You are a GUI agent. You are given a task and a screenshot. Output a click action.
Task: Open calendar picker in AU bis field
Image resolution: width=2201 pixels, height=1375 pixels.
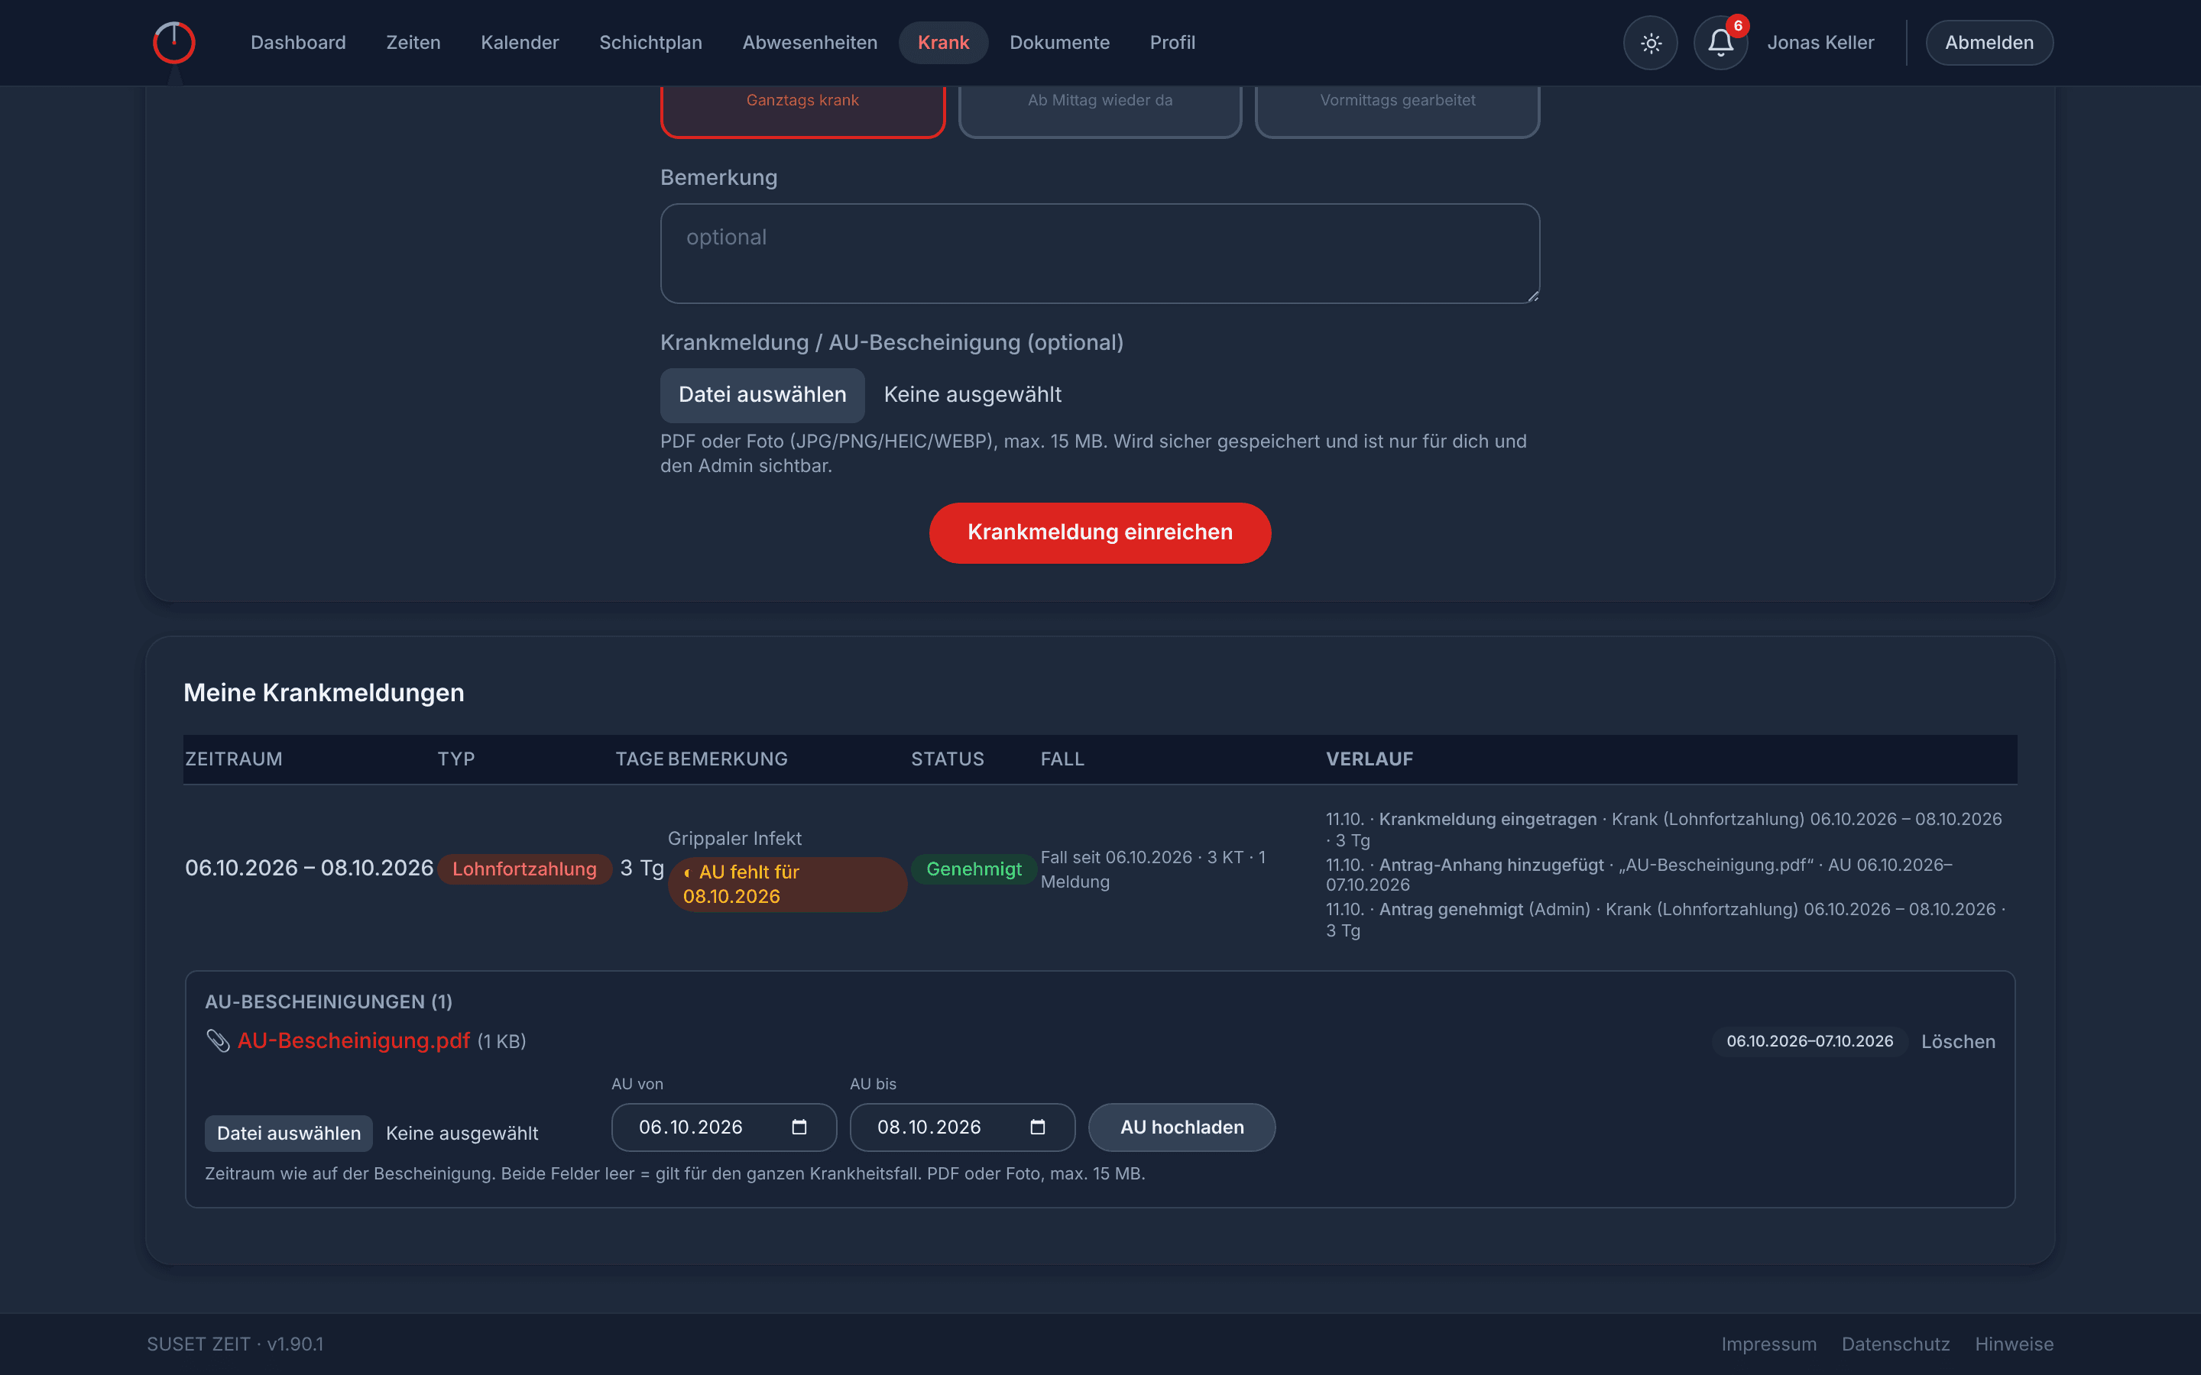click(1038, 1127)
